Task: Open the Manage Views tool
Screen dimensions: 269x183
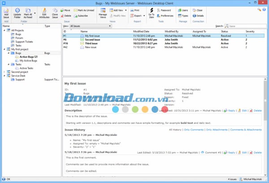Action: click(x=103, y=11)
